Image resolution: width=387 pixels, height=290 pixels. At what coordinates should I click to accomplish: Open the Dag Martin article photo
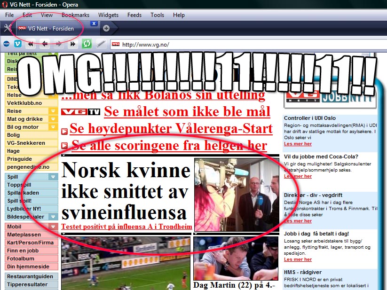click(x=236, y=259)
